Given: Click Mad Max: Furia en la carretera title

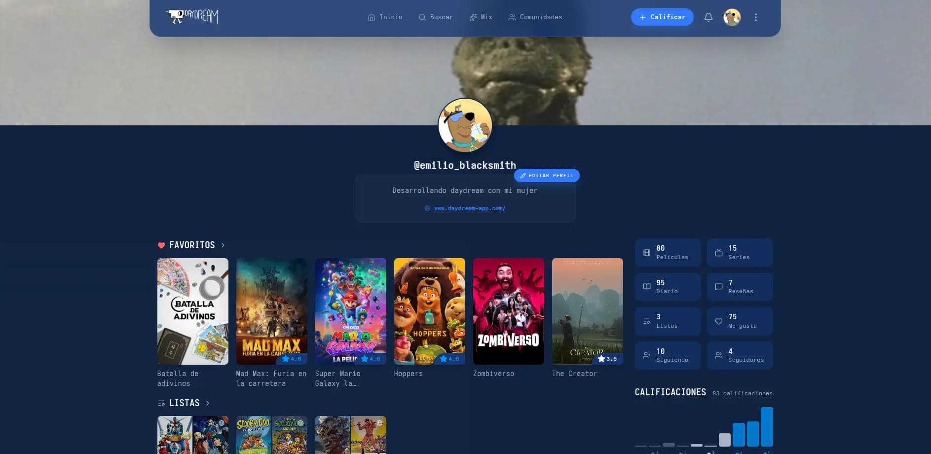Looking at the screenshot, I should point(271,378).
